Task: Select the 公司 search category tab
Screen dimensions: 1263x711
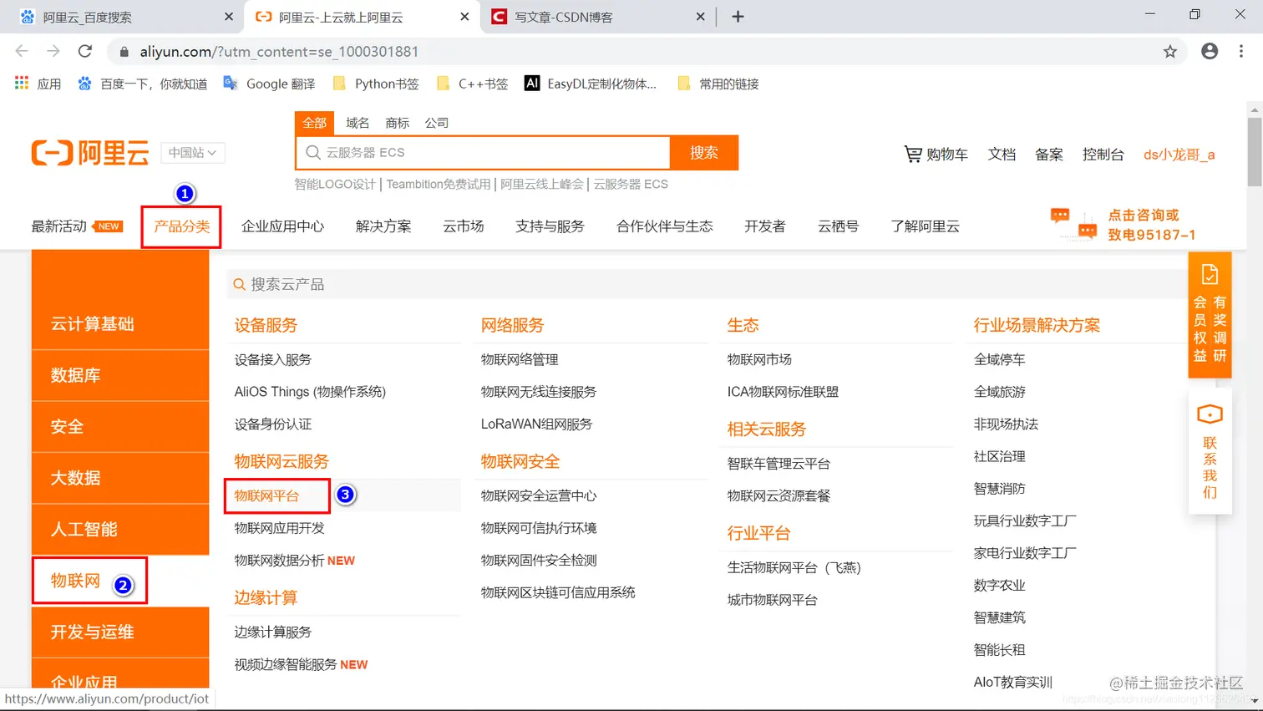Action: [x=436, y=123]
